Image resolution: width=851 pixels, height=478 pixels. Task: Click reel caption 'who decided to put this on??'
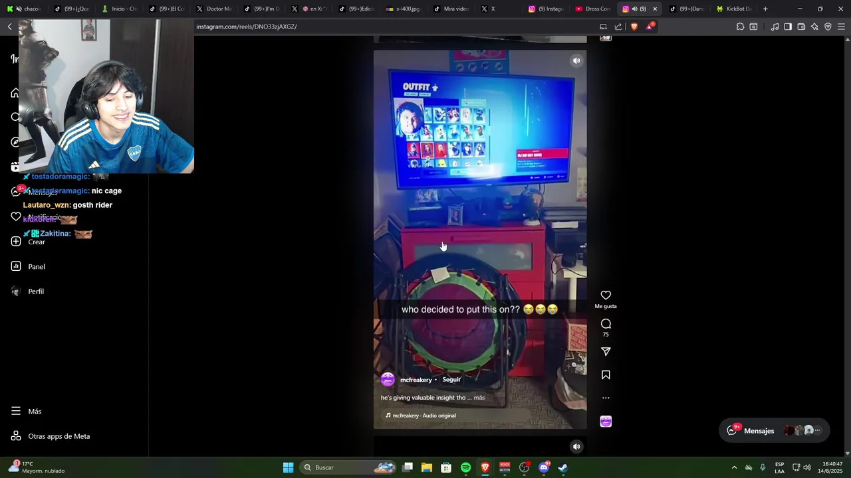[461, 309]
